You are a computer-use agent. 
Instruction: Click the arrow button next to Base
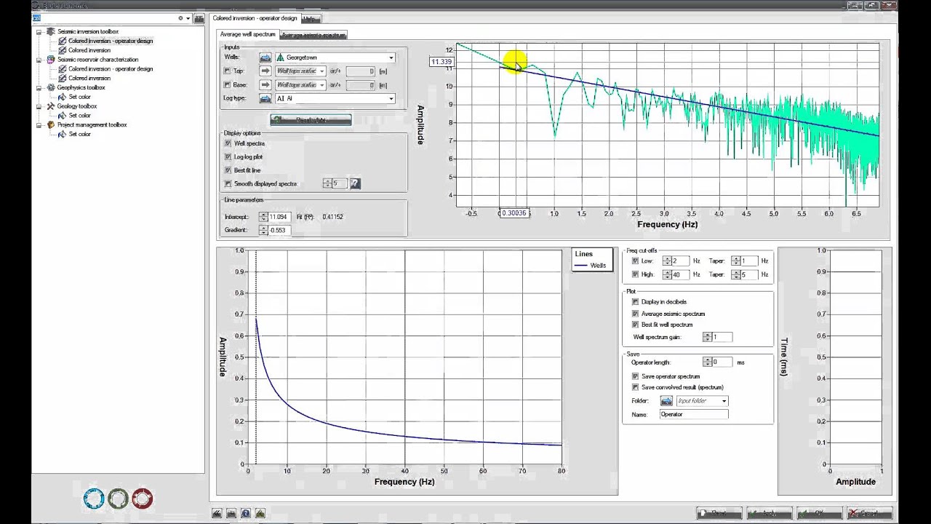(265, 85)
